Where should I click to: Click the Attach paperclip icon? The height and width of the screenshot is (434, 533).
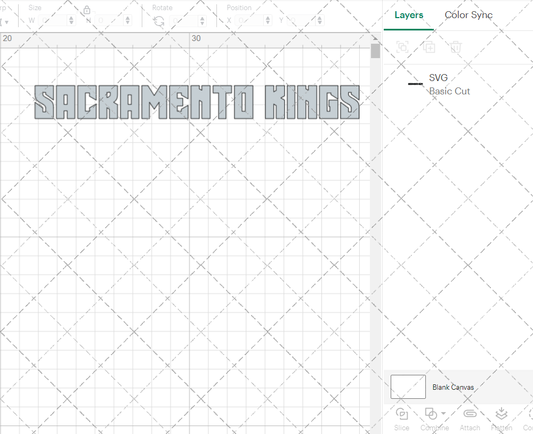(470, 414)
